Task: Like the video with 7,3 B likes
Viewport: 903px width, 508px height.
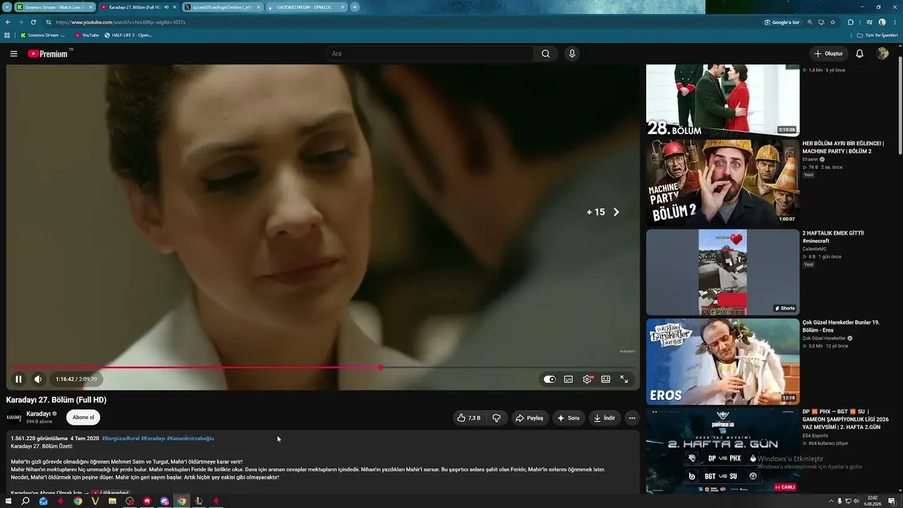Action: 469,418
